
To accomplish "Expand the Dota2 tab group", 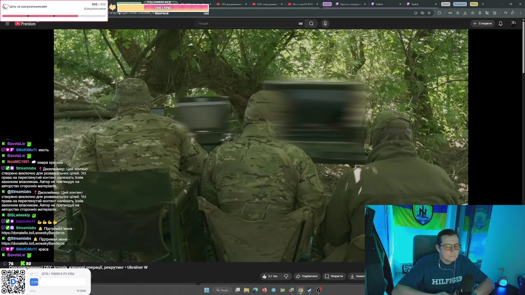I will point(445,4).
